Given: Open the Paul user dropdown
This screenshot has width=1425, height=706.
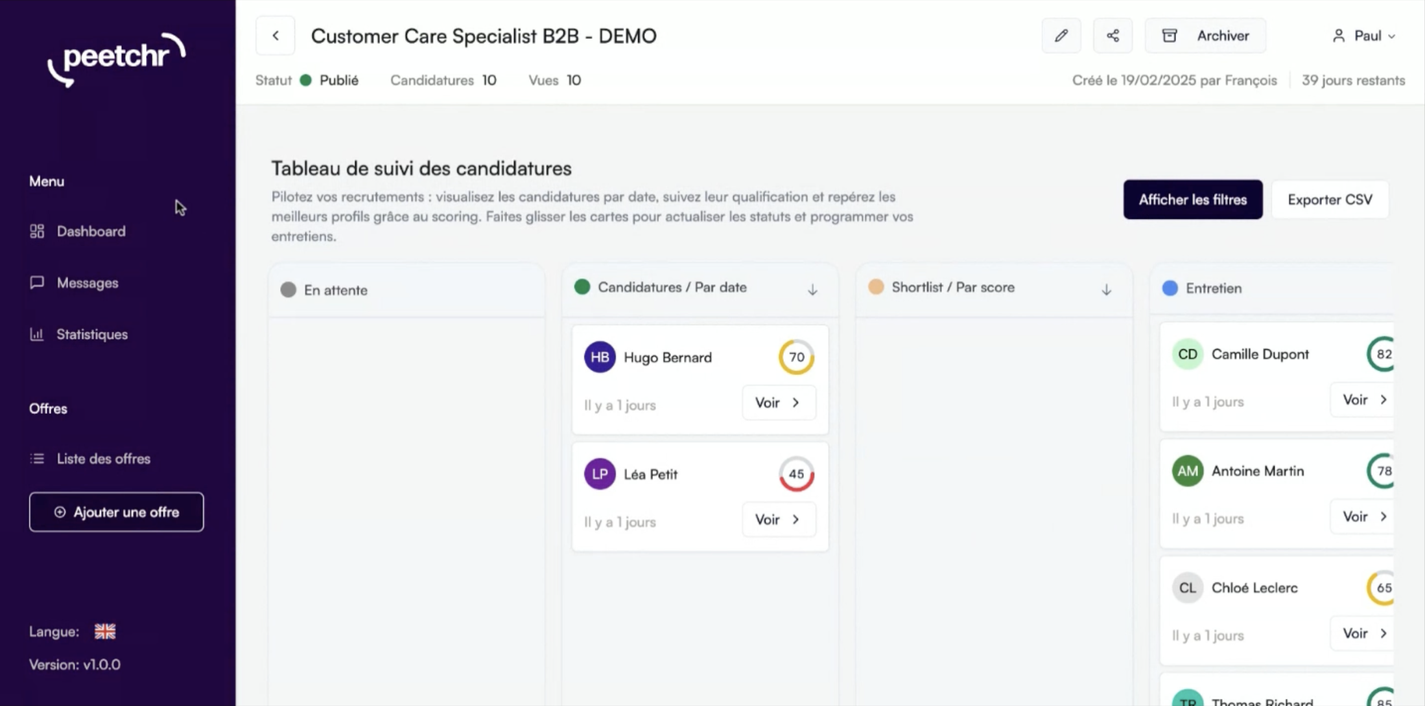Looking at the screenshot, I should (x=1364, y=36).
